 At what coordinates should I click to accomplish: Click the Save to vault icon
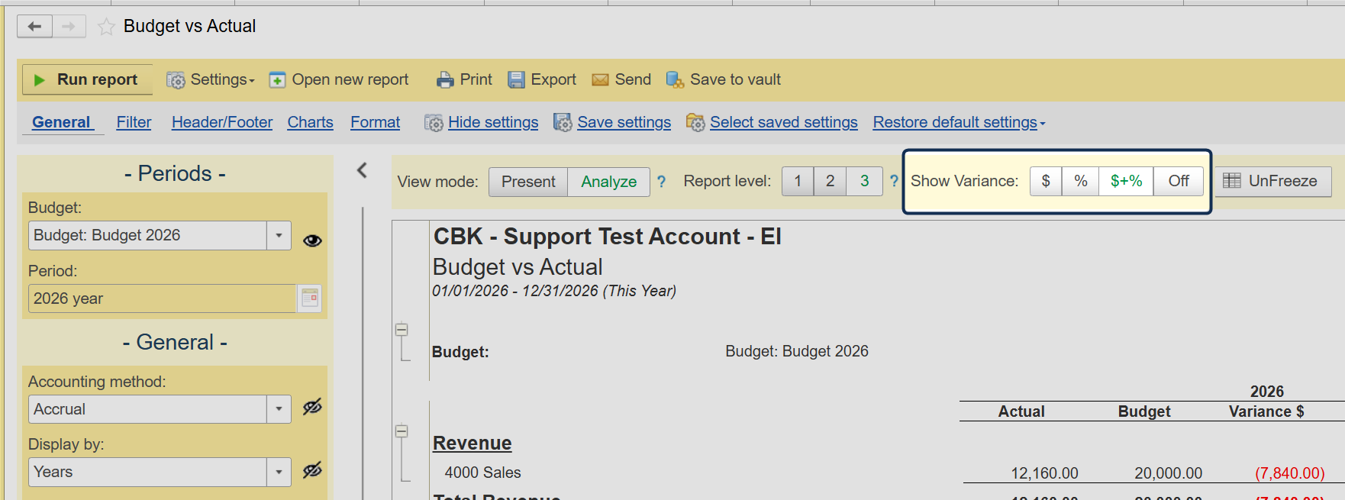tap(675, 80)
